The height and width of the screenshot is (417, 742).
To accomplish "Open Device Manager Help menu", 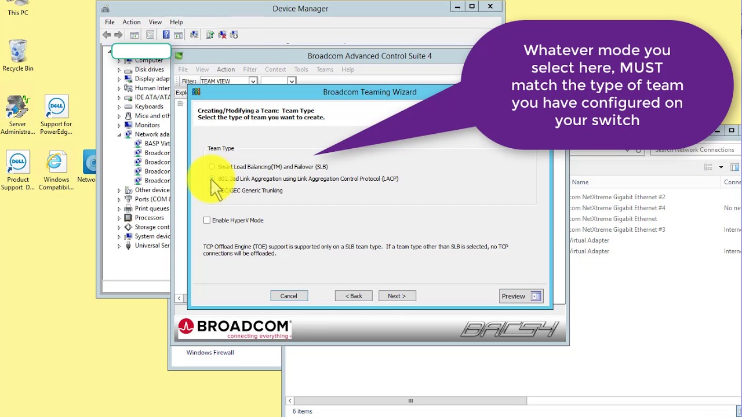I will [176, 22].
